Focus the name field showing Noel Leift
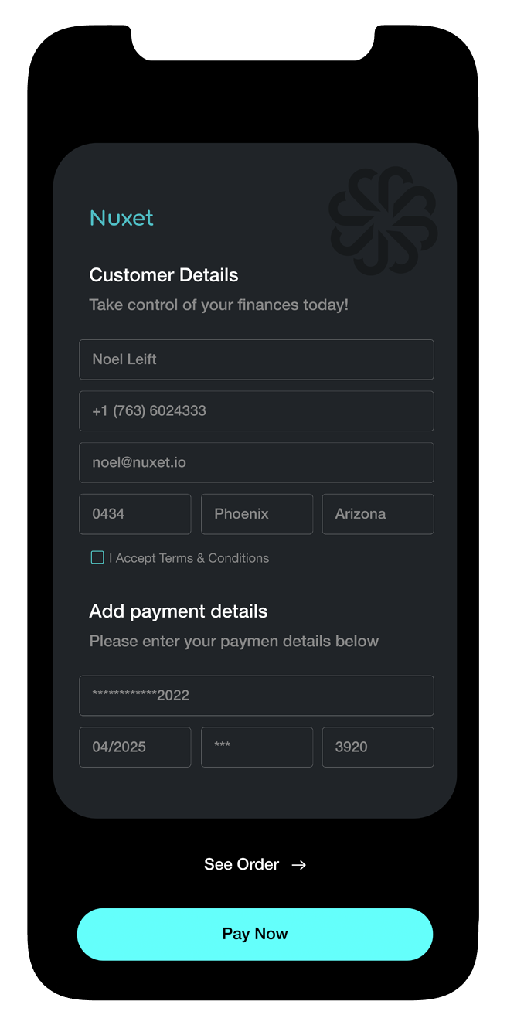 [x=256, y=359]
